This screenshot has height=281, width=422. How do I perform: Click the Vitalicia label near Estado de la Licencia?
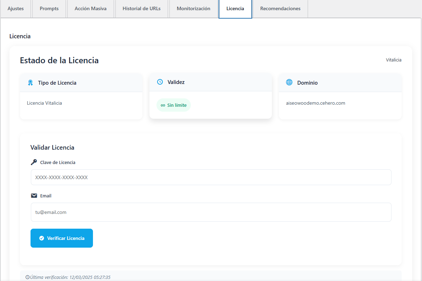394,60
